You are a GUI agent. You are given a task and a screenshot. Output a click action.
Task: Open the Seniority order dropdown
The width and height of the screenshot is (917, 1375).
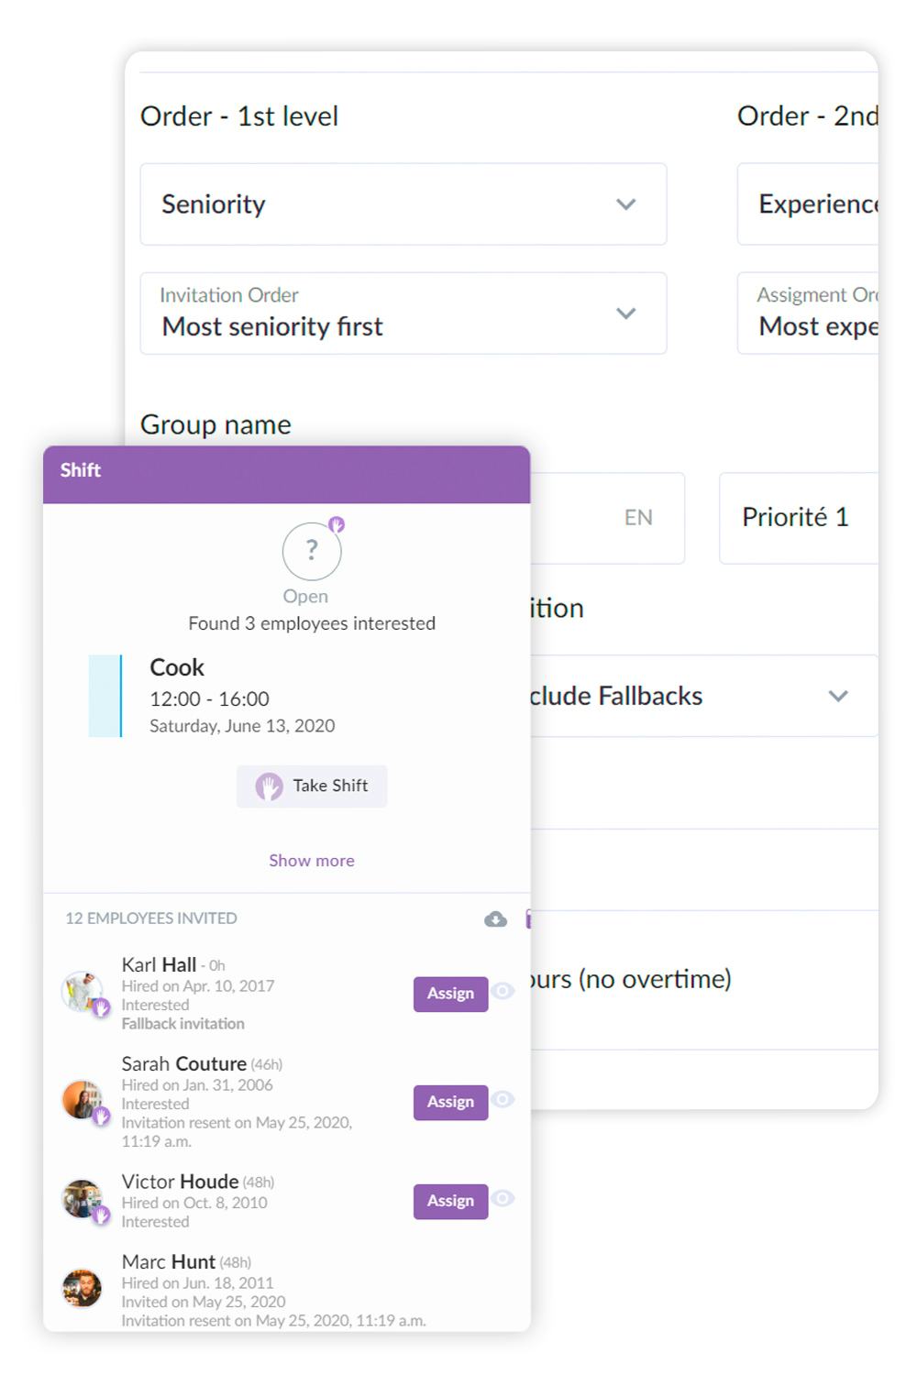[x=403, y=204]
